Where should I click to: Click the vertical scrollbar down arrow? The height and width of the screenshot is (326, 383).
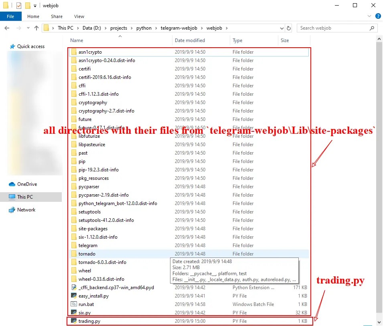(379, 322)
